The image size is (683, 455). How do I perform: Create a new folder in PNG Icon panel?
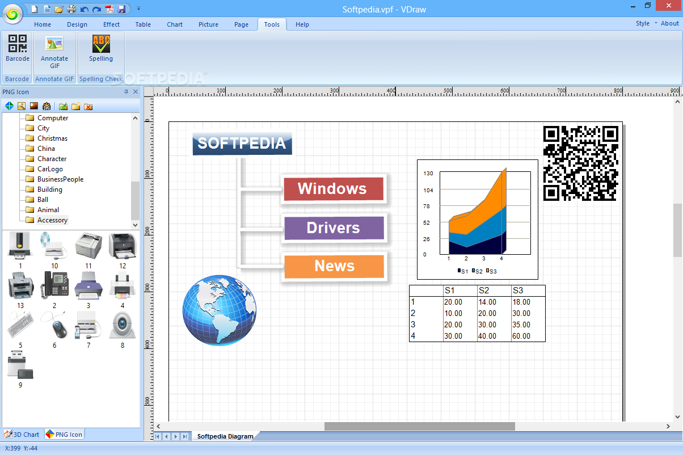coord(75,106)
